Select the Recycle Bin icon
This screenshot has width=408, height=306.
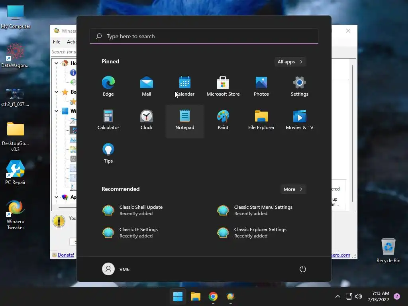point(388,250)
